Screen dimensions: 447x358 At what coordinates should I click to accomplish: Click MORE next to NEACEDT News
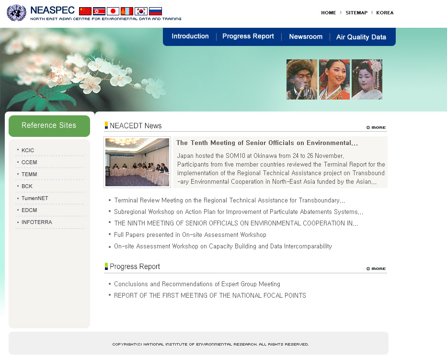[x=376, y=127]
